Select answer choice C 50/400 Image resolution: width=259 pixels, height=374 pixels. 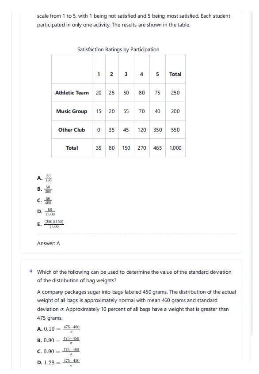tap(44, 200)
